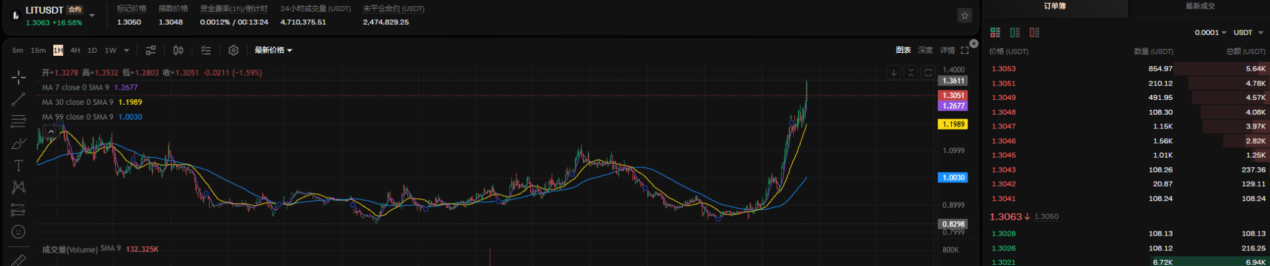Screen dimensions: 1270x266
Task: Select the 详情 details view tab
Action: [x=948, y=50]
